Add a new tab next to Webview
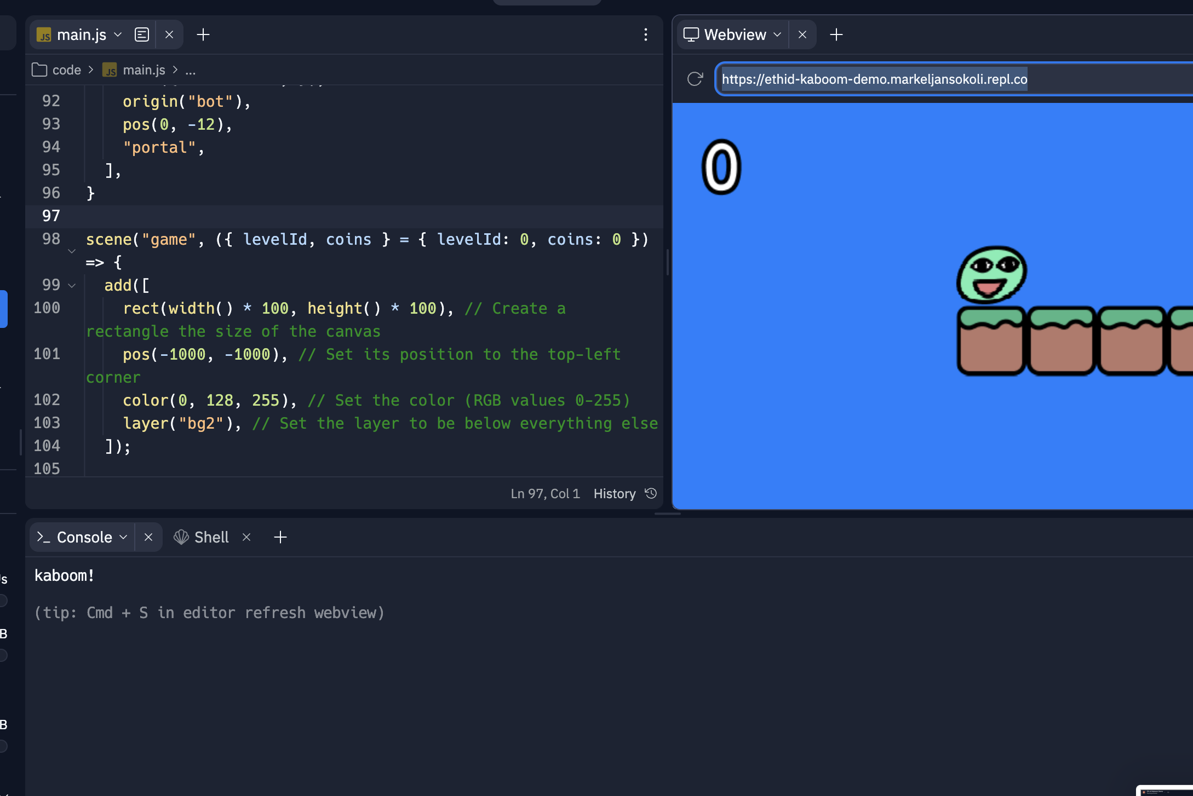The image size is (1193, 796). pyautogui.click(x=836, y=34)
